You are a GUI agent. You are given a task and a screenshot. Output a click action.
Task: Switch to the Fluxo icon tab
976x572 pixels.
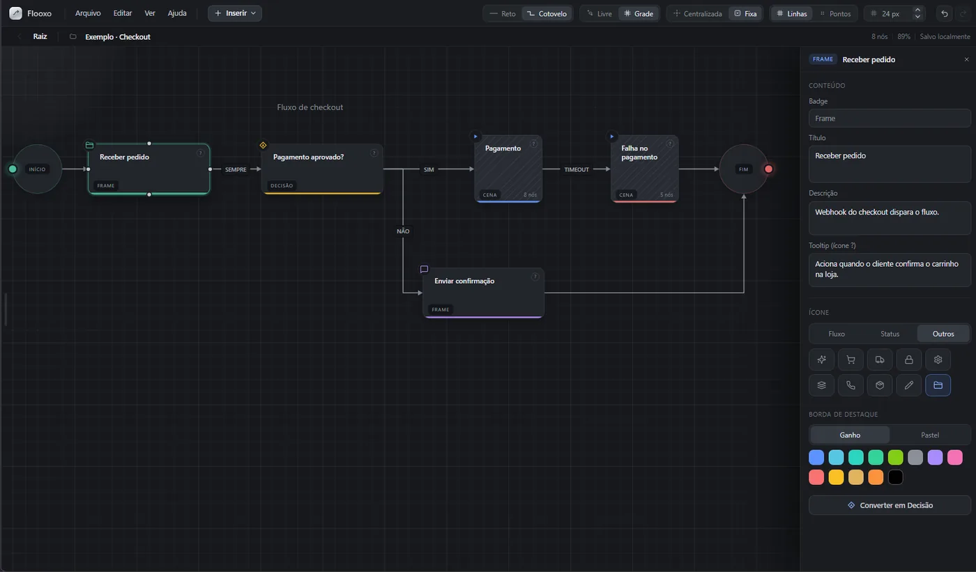[837, 334]
